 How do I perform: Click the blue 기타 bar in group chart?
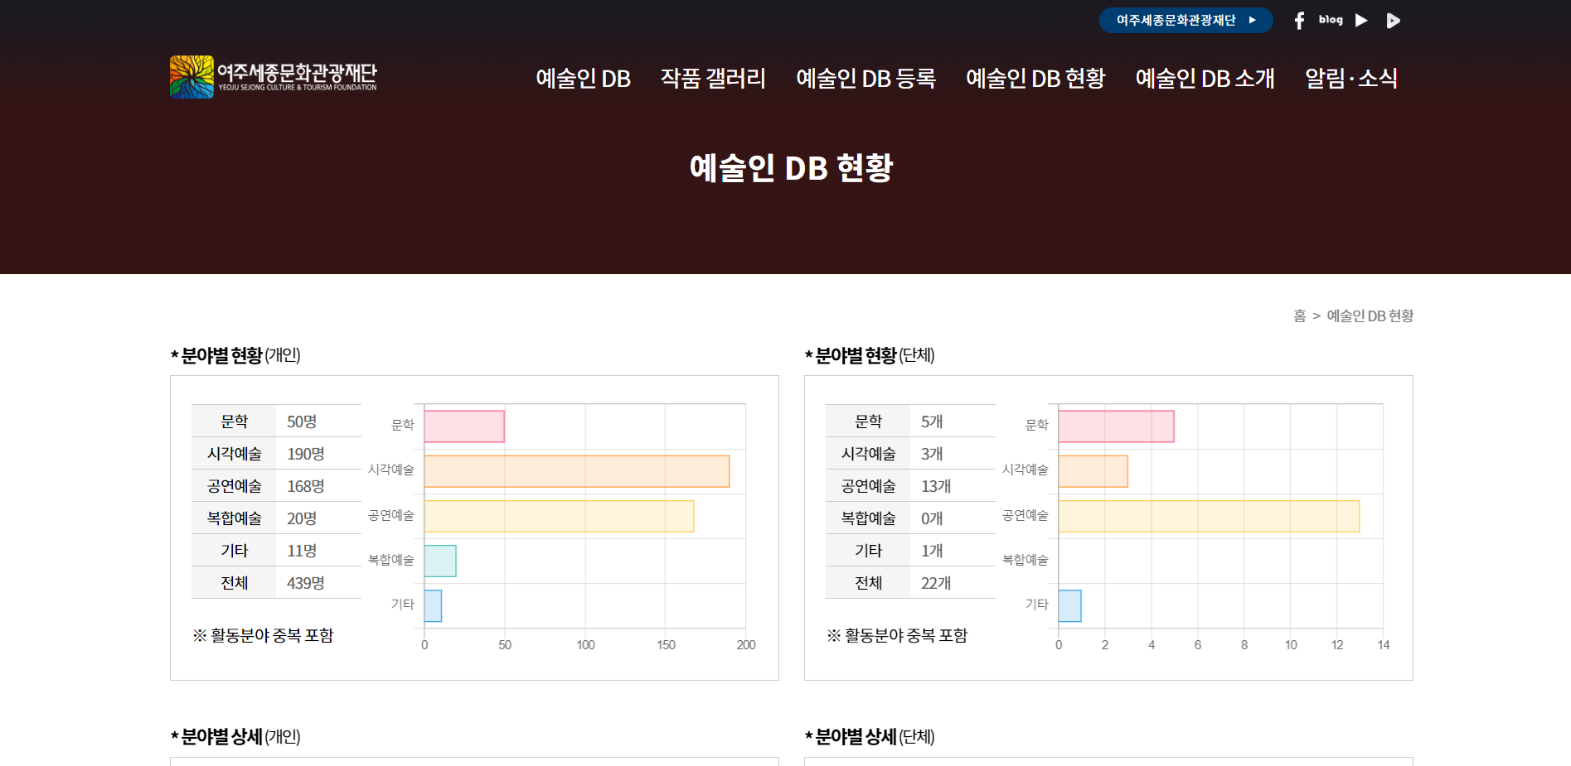coord(1069,605)
